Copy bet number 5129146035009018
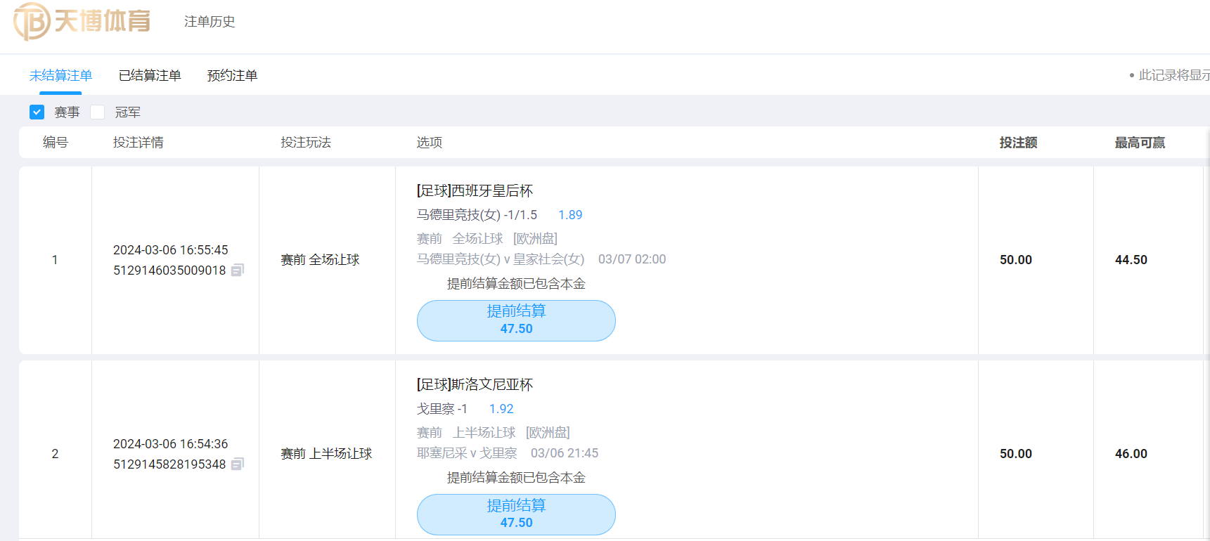The height and width of the screenshot is (541, 1210). (x=238, y=270)
